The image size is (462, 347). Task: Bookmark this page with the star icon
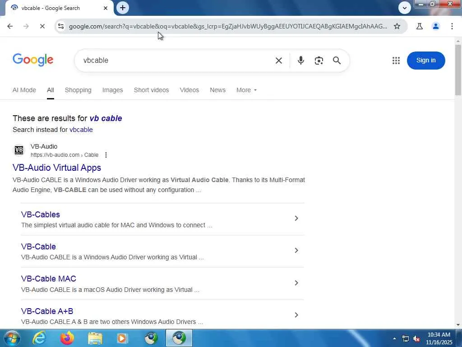click(x=397, y=26)
